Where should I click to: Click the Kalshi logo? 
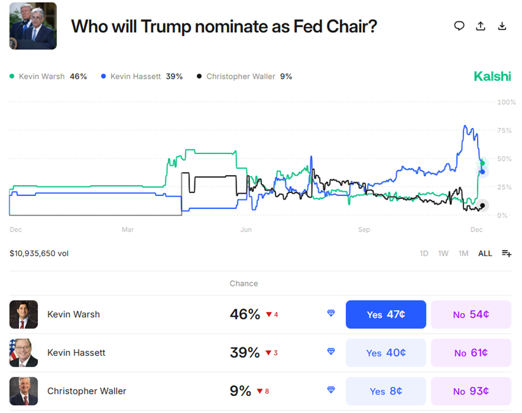[492, 76]
